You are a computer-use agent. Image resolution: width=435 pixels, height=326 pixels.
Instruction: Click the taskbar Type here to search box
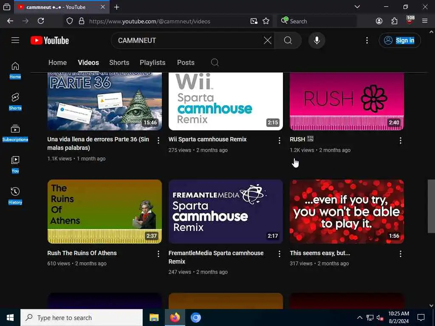point(82,318)
